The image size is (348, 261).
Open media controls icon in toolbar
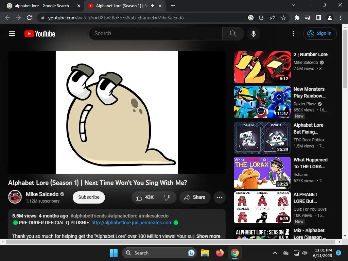(x=308, y=18)
